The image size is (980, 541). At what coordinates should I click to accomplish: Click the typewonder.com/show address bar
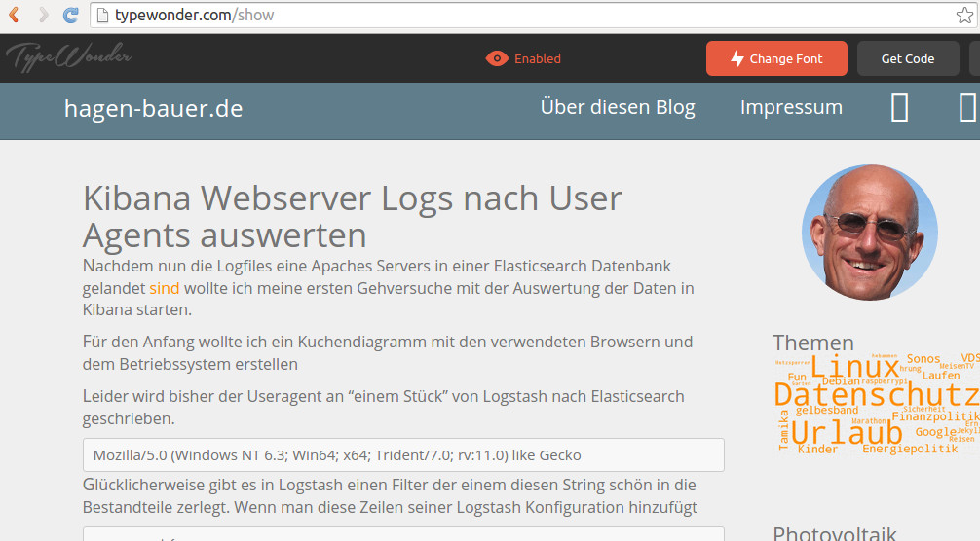point(516,16)
